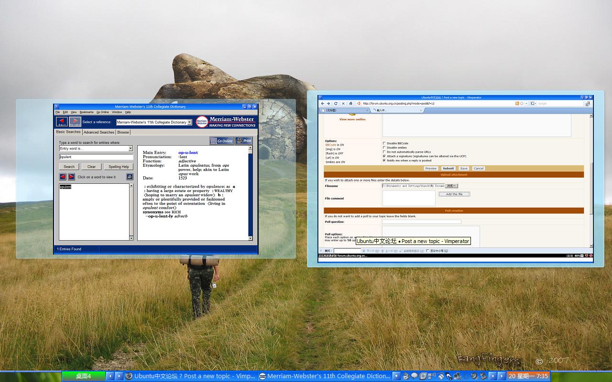Screen dimensions: 612x382
Task: Click the Search button in the dictionary
Action: pos(69,167)
